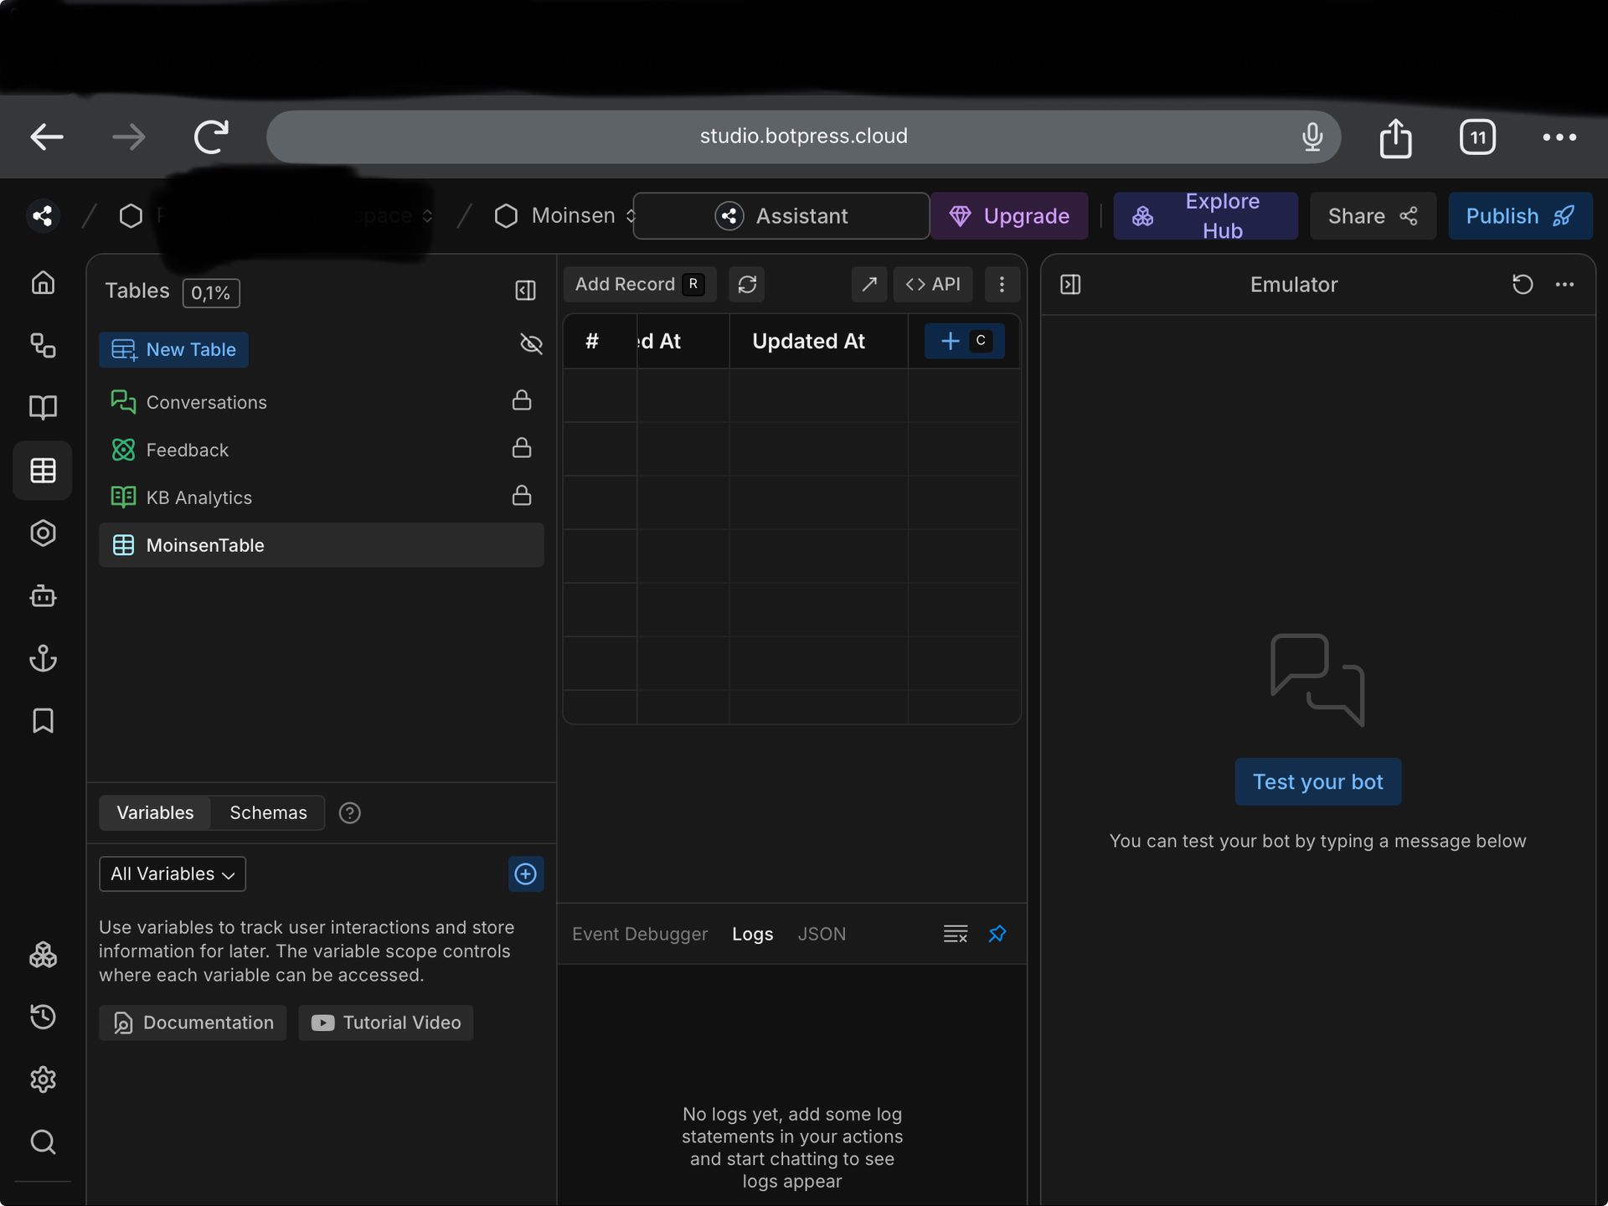1608x1206 pixels.
Task: Open the robot bot icon in the sidebar
Action: (x=43, y=596)
